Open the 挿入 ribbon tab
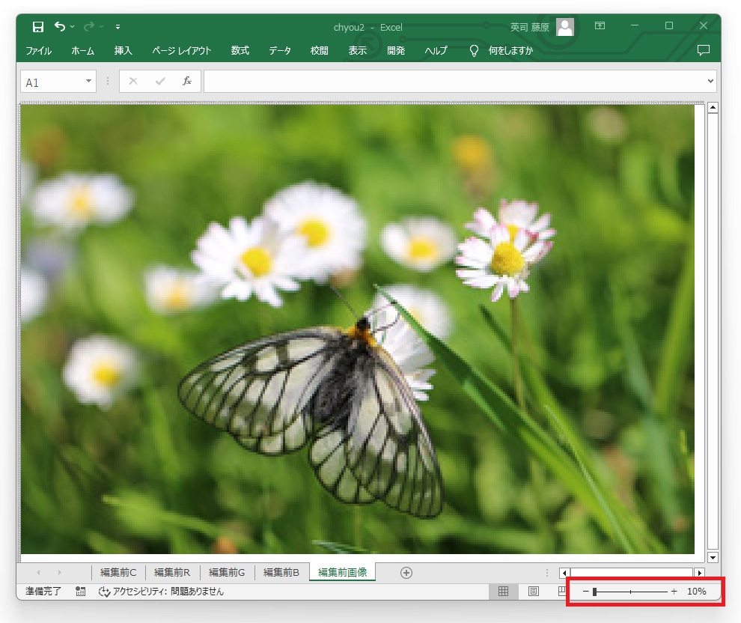The image size is (741, 623). (123, 51)
